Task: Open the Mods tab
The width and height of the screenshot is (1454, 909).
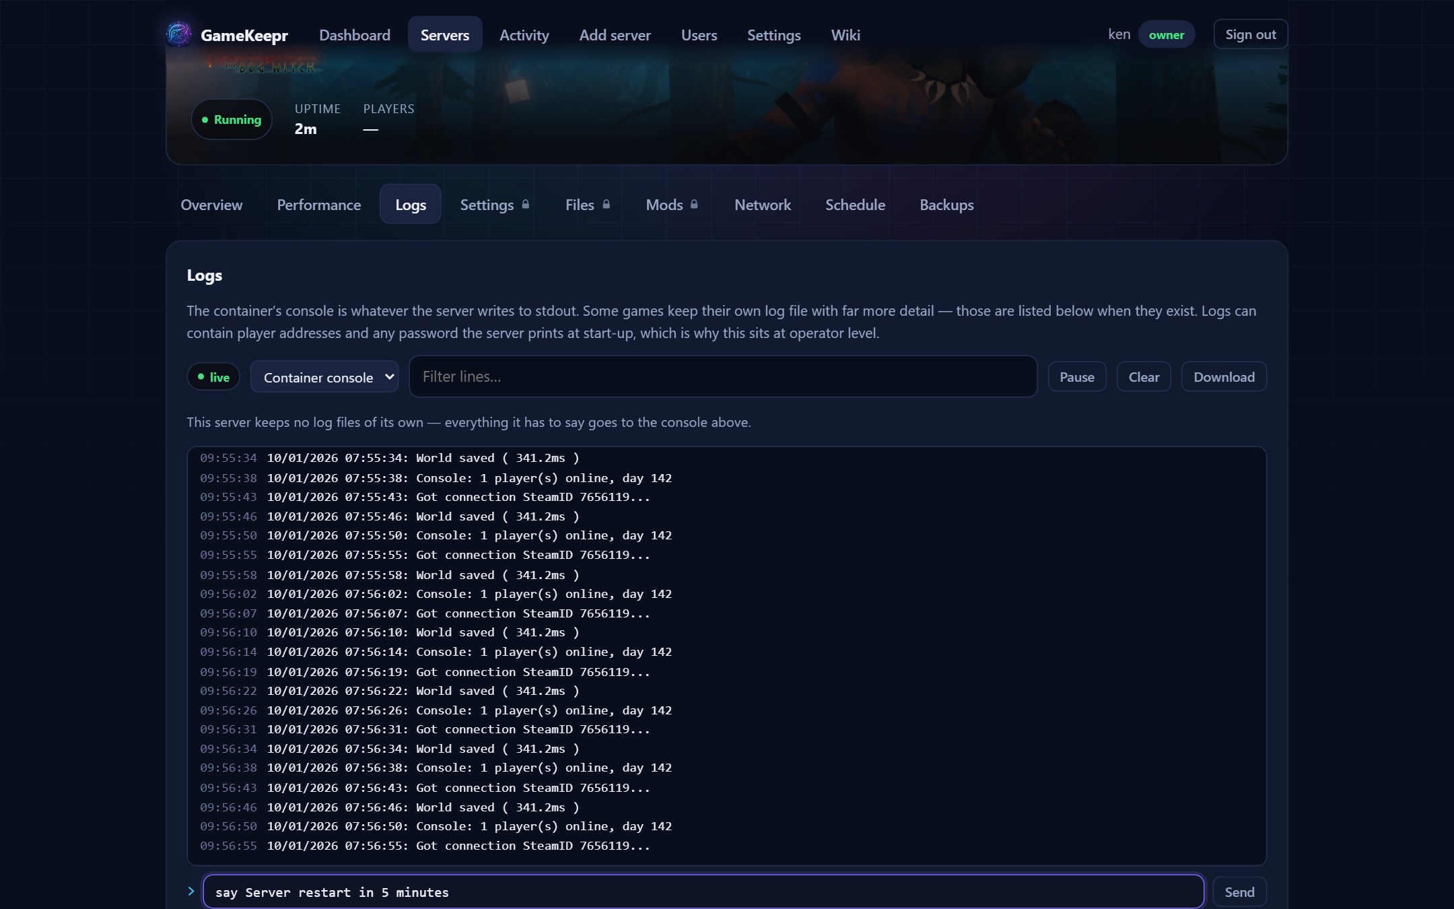Action: tap(672, 205)
